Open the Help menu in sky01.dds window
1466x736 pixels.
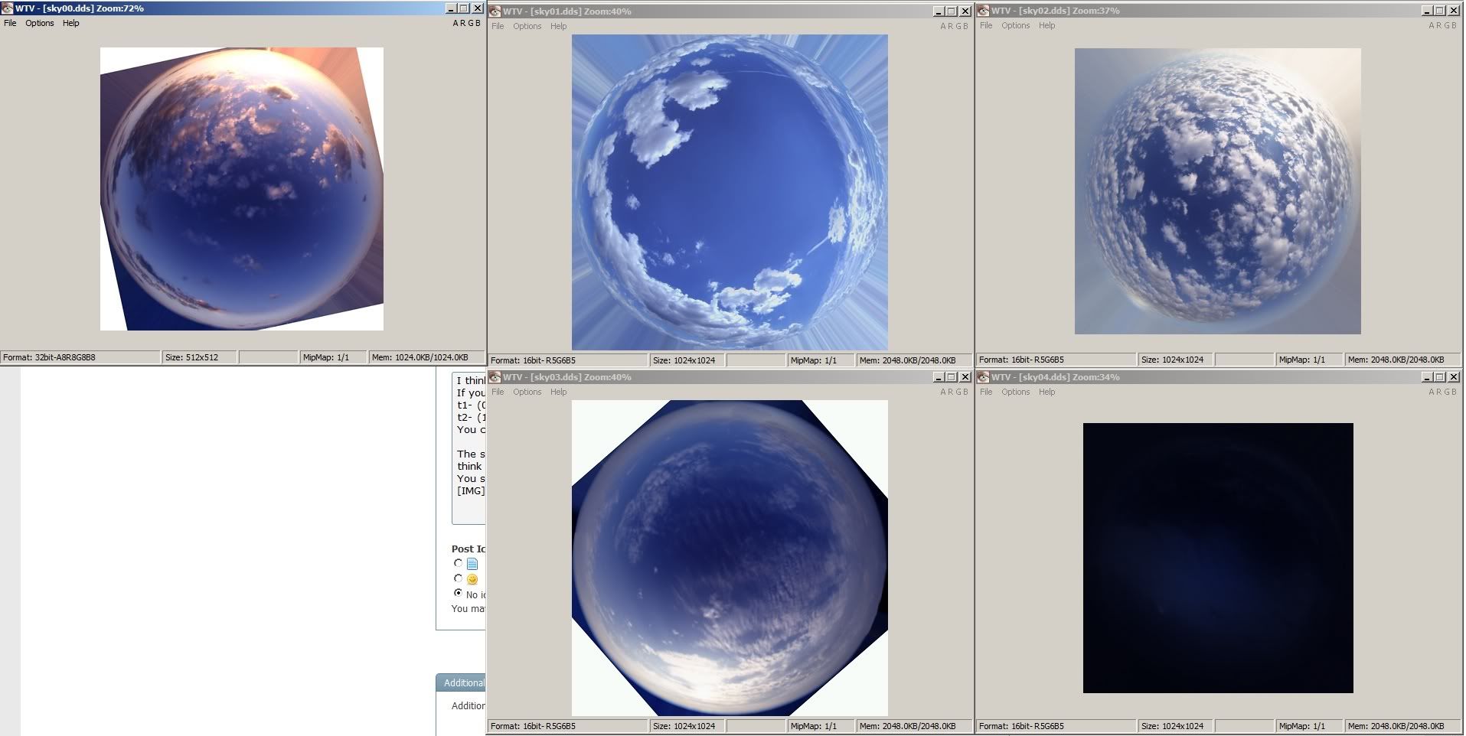pyautogui.click(x=559, y=26)
